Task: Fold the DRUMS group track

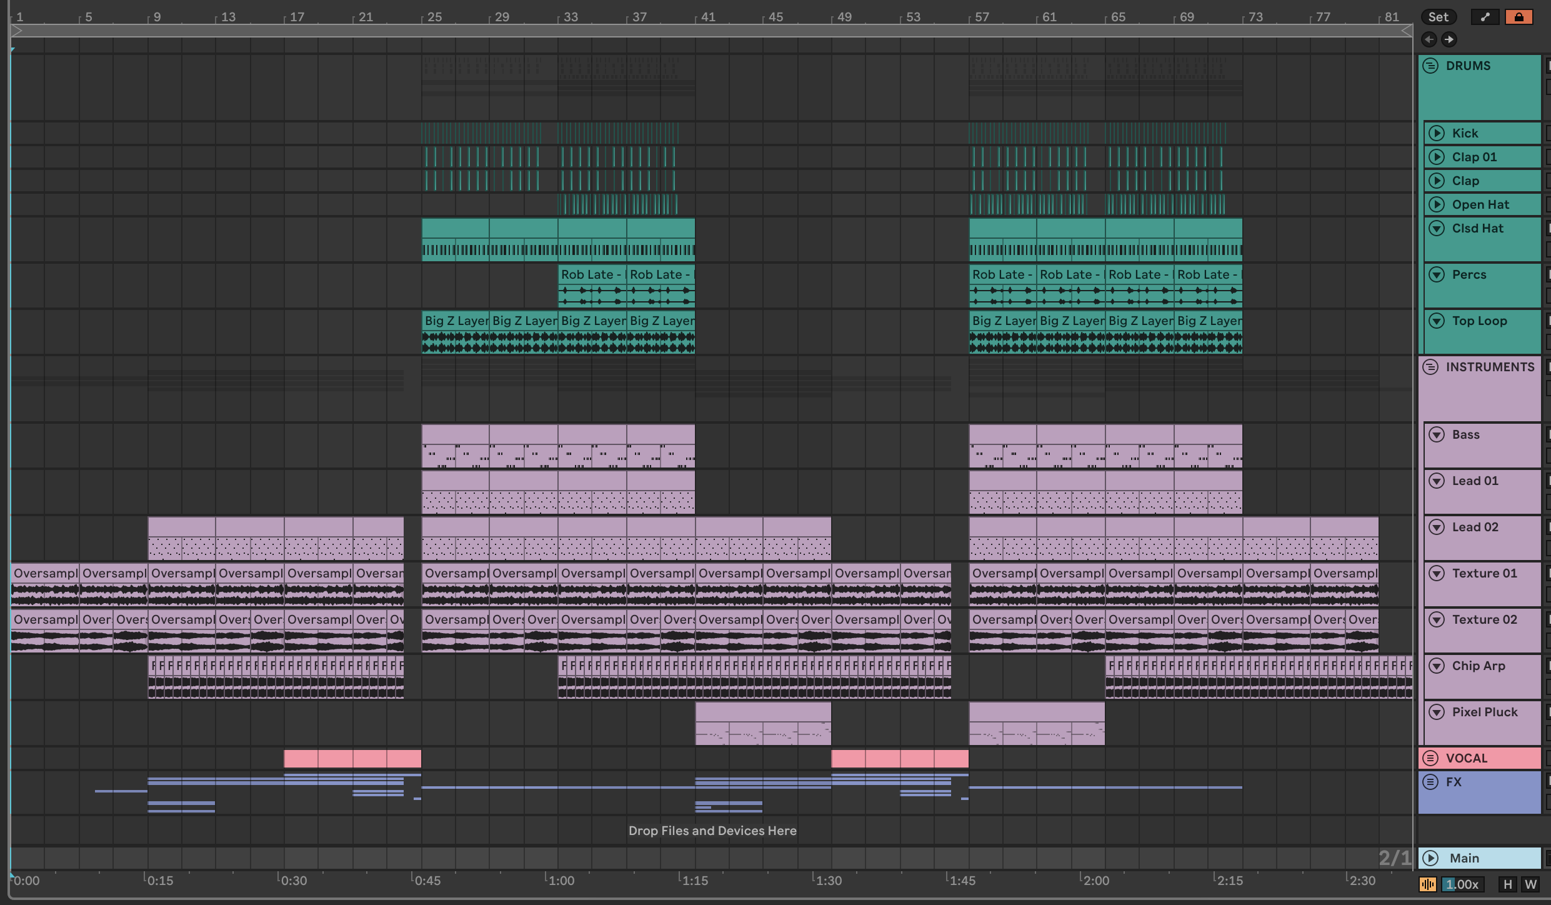Action: (1430, 66)
